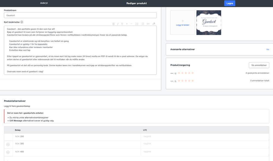
Task: Toggle bold formatting in description toolbar
Action: coord(113,24)
